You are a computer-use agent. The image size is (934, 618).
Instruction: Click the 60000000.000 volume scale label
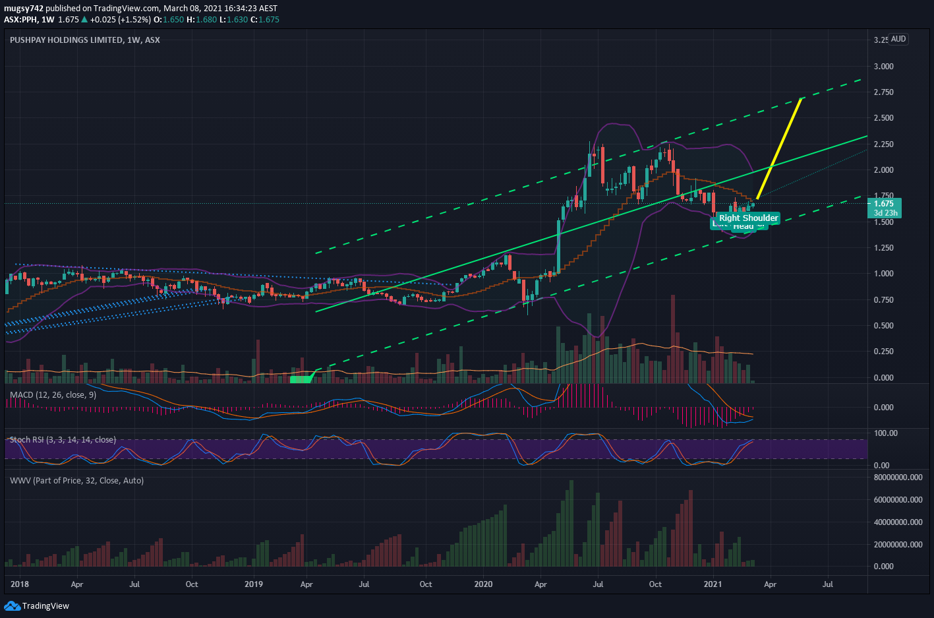pos(898,499)
